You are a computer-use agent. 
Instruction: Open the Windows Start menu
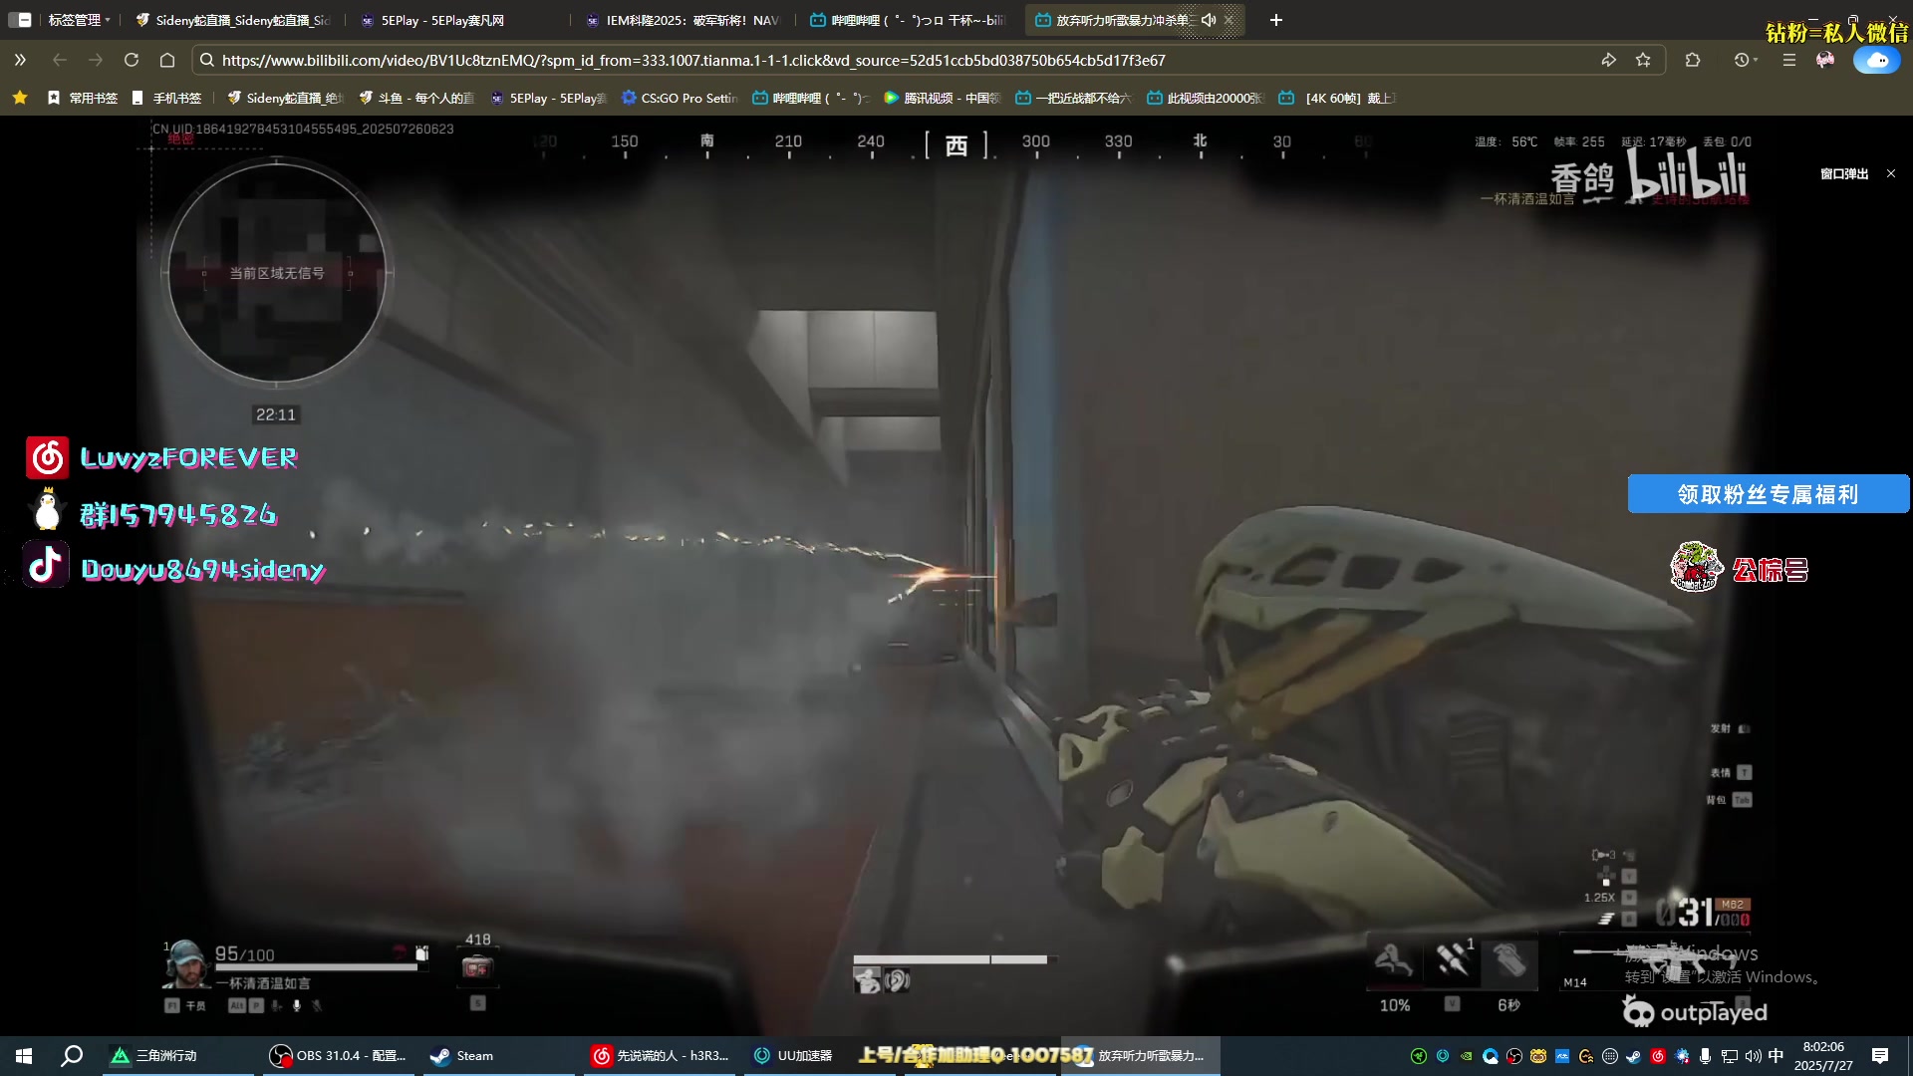(x=24, y=1056)
